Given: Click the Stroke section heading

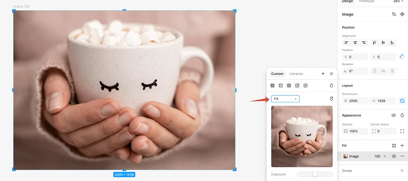Looking at the screenshot, I should coord(347,170).
